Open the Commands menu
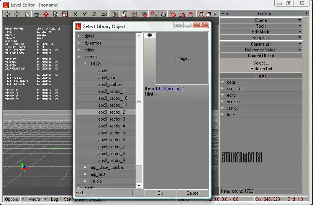The height and width of the screenshot is (205, 313). point(261,44)
